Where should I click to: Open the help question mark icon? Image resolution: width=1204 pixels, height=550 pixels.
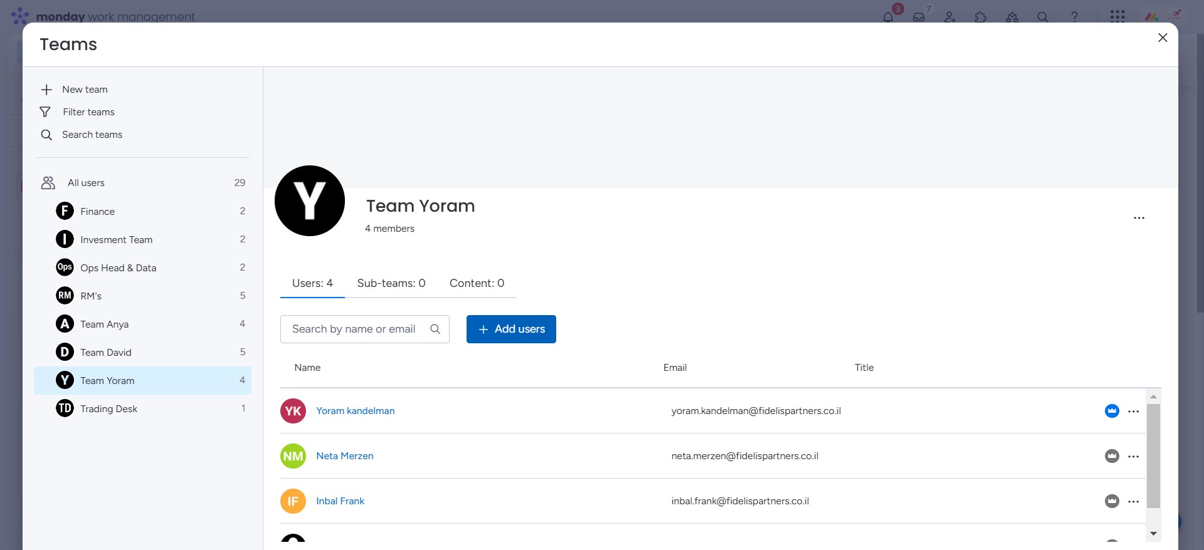(1074, 17)
